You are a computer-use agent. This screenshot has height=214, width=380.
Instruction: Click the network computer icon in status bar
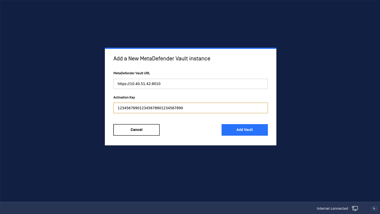coord(355,208)
